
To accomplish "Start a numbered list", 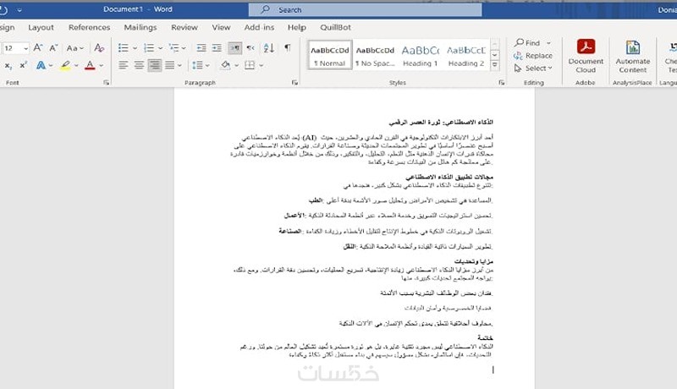I will coord(149,48).
